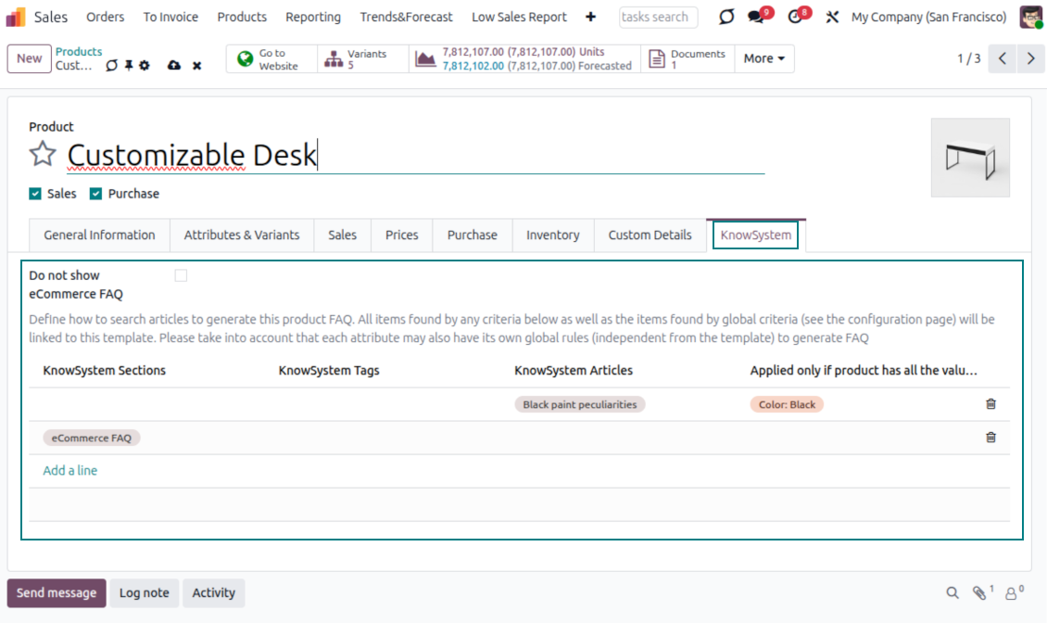Switch to the Attributes & Variants tab

click(x=242, y=235)
